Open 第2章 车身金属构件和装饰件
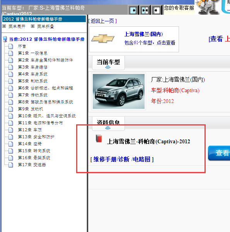Screen dimensions: 230x232 click(x=45, y=60)
